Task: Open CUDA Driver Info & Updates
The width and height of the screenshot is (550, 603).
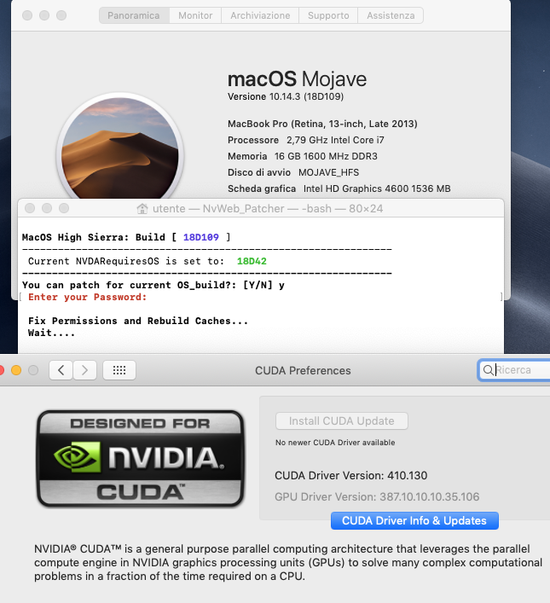Action: (x=414, y=521)
